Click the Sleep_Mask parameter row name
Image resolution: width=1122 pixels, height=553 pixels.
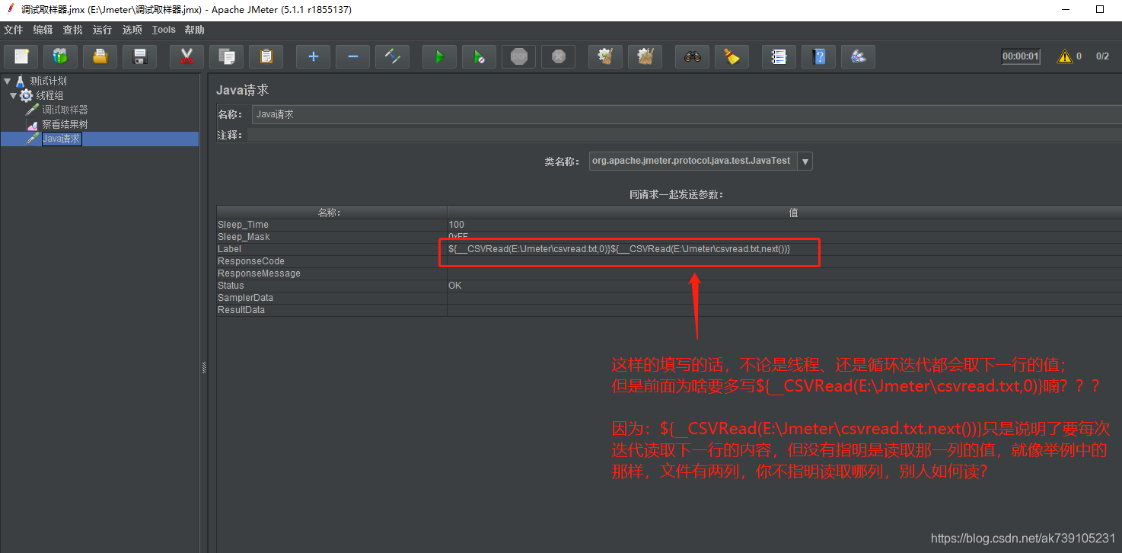point(332,237)
